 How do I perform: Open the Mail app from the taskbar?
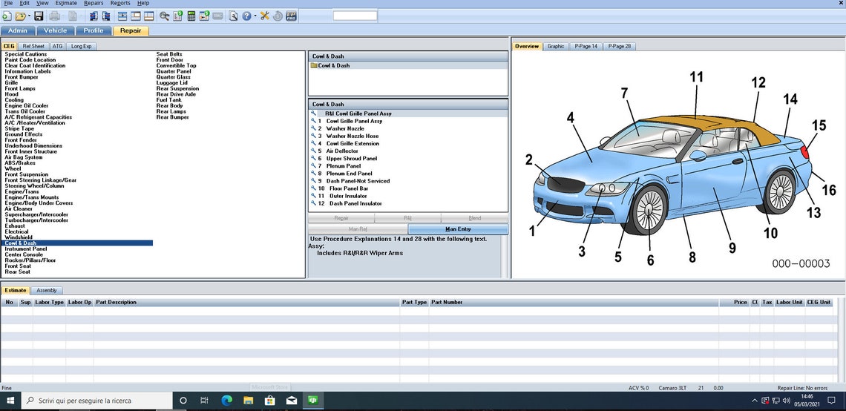[292, 401]
